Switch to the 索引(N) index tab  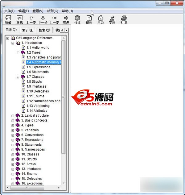point(28,30)
